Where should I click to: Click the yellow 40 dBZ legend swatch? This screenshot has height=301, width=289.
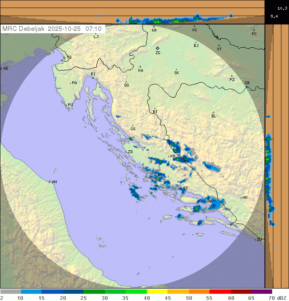[x=157, y=292]
